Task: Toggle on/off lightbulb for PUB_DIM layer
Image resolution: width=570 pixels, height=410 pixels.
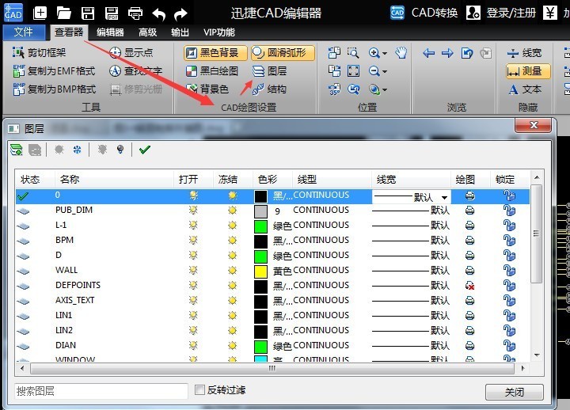Action: pyautogui.click(x=192, y=211)
